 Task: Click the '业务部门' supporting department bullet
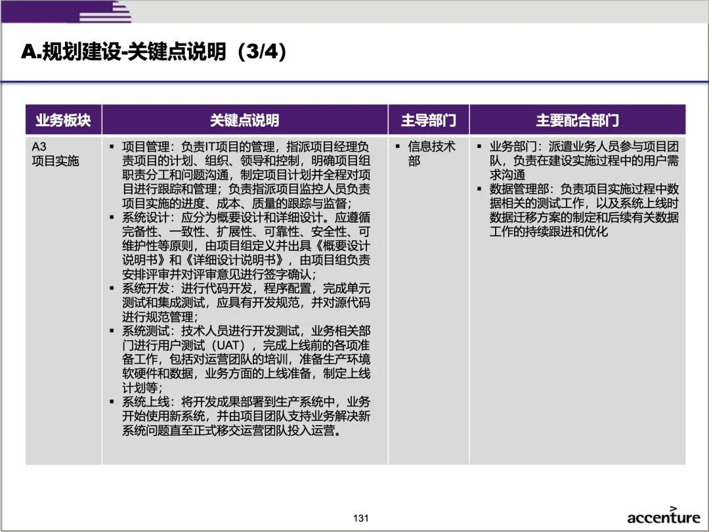point(578,161)
